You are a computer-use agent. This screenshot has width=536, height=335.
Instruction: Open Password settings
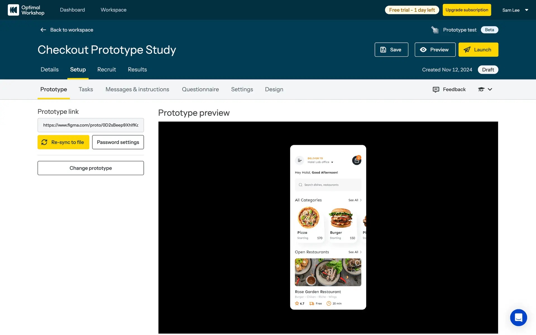[118, 142]
